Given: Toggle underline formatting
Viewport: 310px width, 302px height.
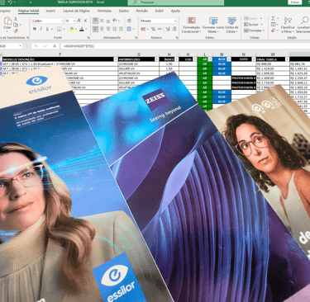Looking at the screenshot, I should (x=47, y=29).
